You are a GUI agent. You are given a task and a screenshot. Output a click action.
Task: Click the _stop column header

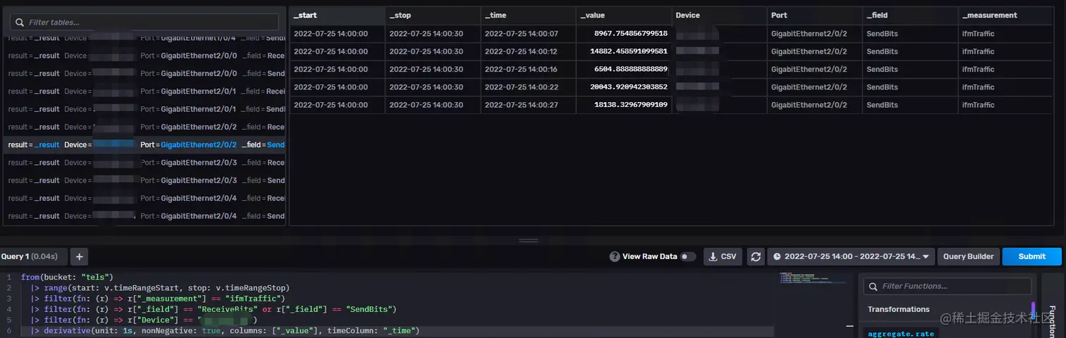click(433, 15)
